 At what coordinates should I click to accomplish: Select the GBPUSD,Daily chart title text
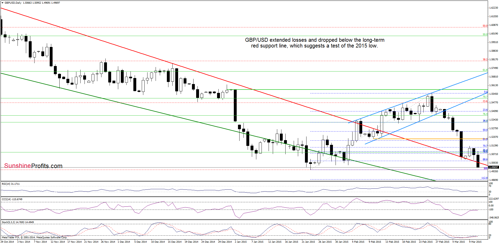click(x=13, y=3)
